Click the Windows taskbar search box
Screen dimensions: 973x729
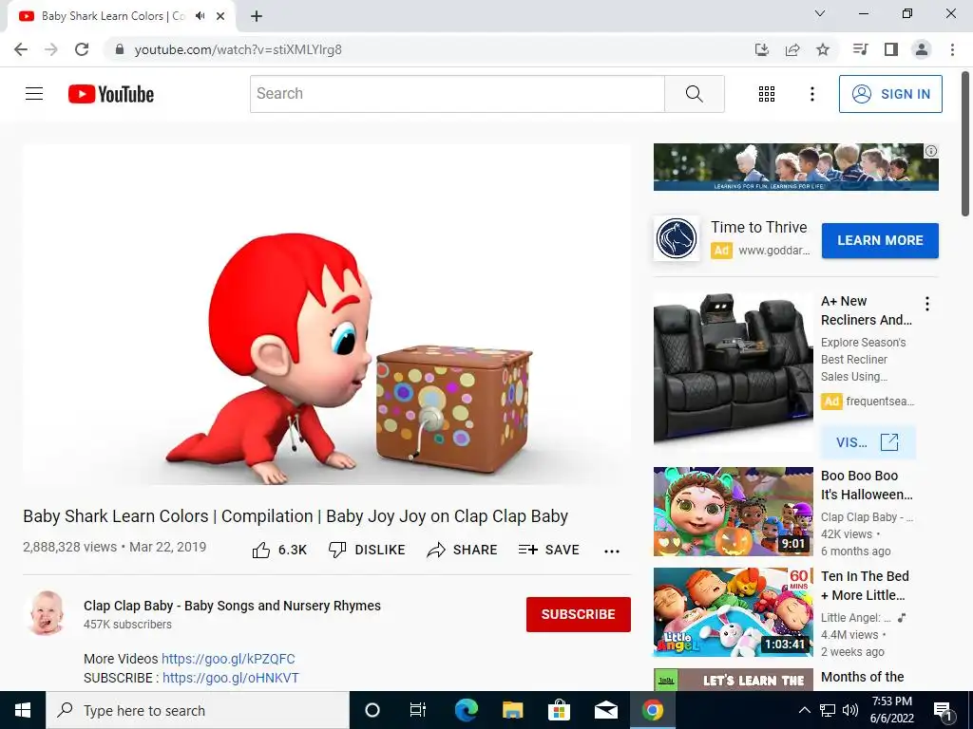pos(198,710)
